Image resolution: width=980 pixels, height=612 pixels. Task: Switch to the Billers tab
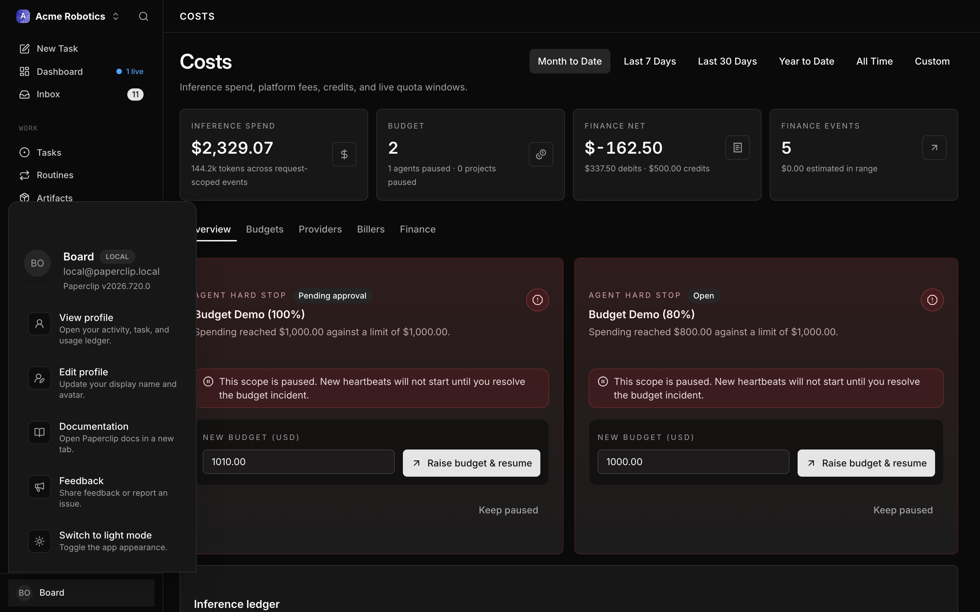(x=371, y=229)
